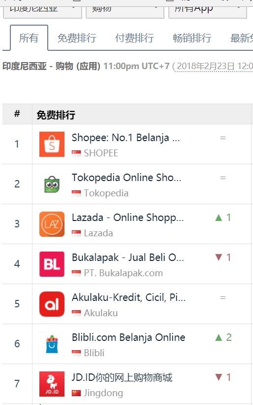This screenshot has width=253, height=405.
Task: Select the 所有 tab
Action: pos(29,38)
